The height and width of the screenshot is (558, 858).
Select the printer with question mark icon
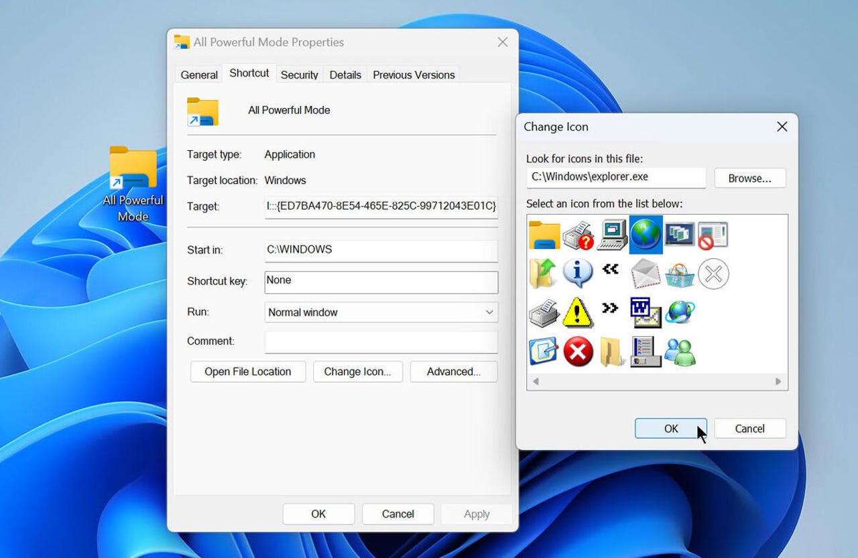[578, 235]
